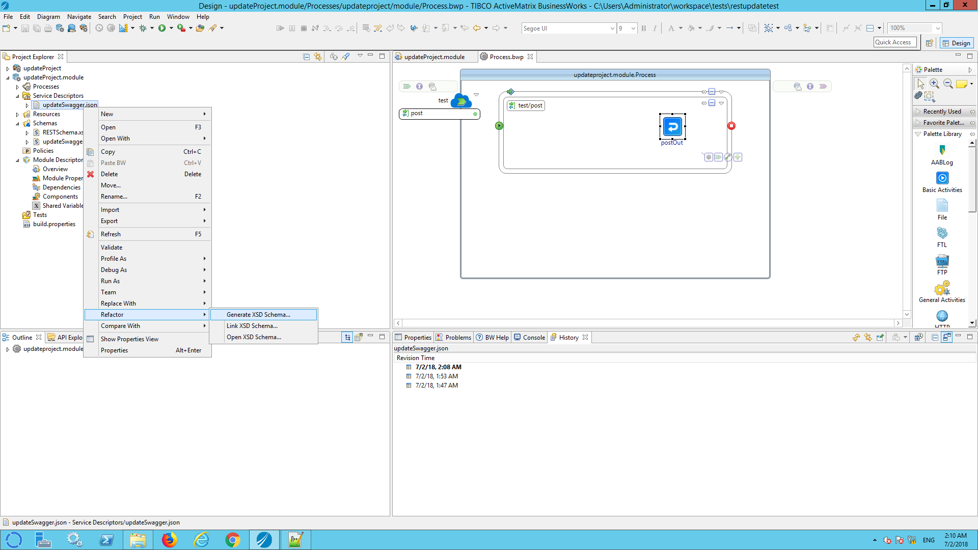This screenshot has width=978, height=550.
Task: Click the post operation box
Action: click(x=439, y=114)
